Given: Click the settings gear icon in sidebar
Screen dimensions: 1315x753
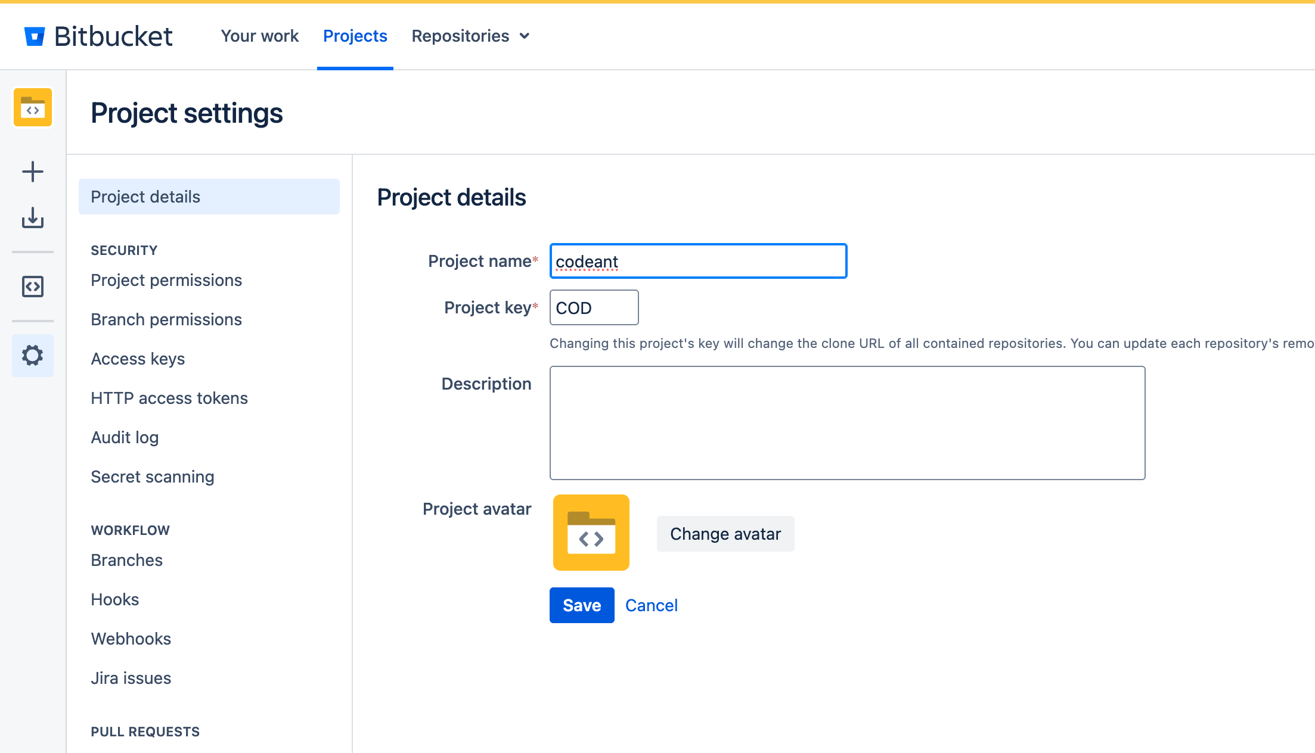Looking at the screenshot, I should click(x=33, y=355).
